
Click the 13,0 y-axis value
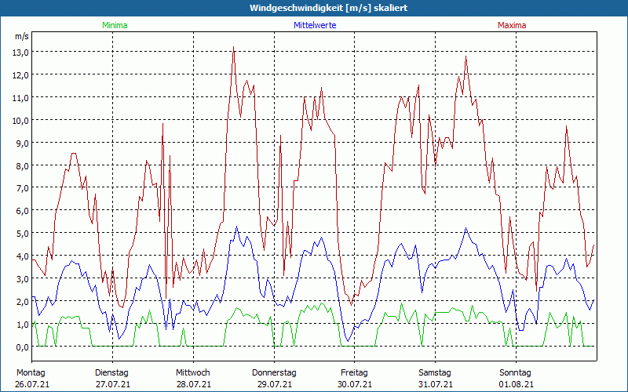point(22,53)
